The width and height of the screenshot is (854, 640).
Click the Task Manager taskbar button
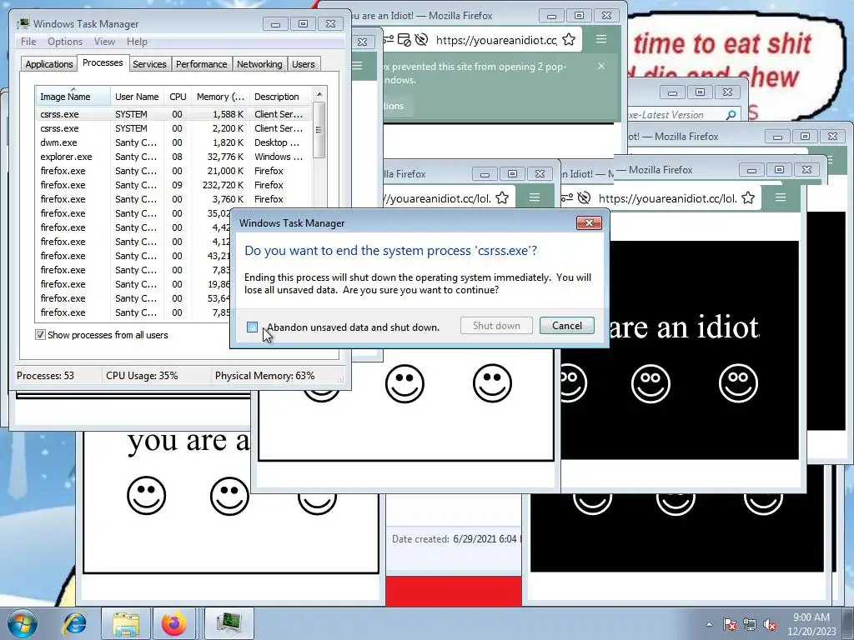pos(229,623)
